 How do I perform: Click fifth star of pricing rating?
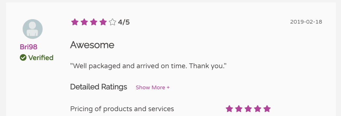coord(267,109)
